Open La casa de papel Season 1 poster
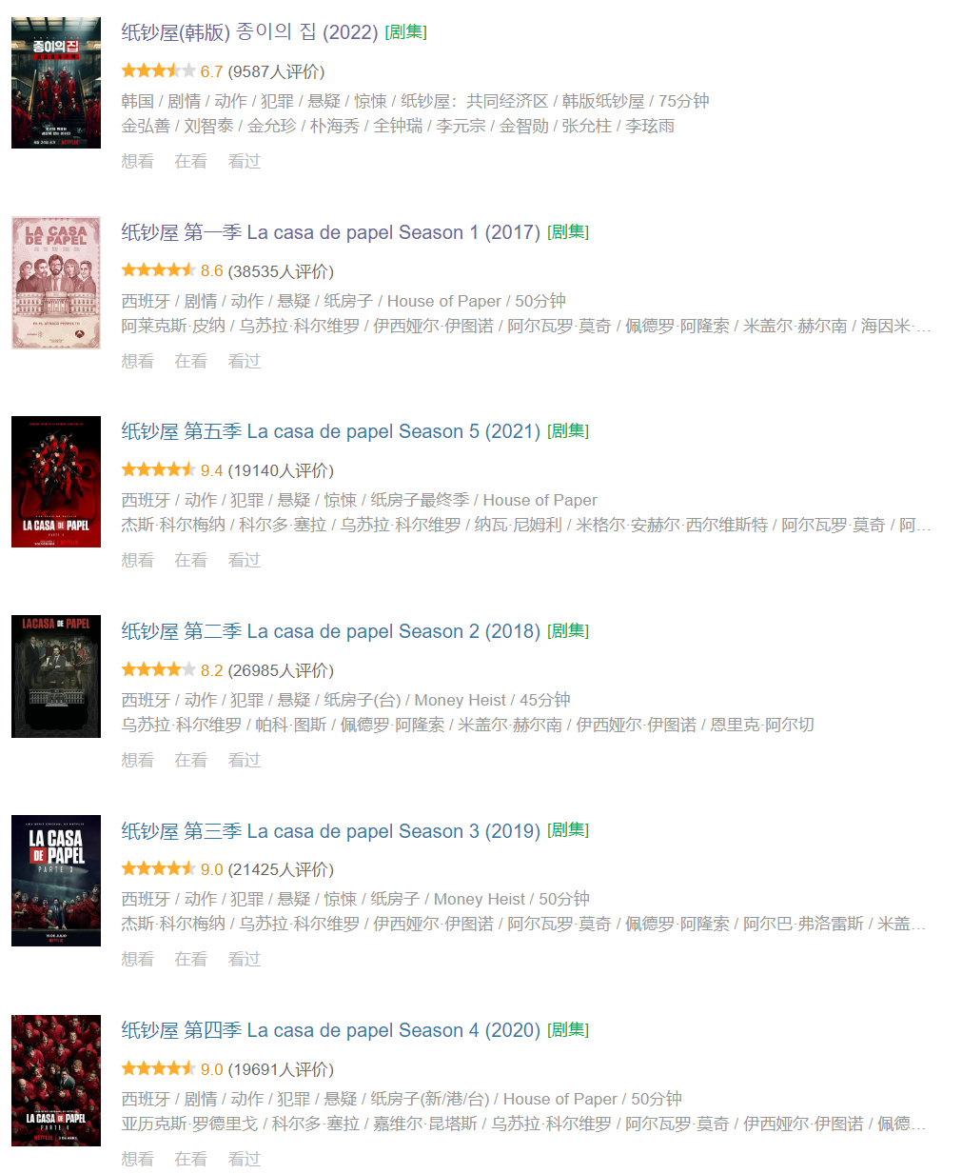 pos(56,282)
